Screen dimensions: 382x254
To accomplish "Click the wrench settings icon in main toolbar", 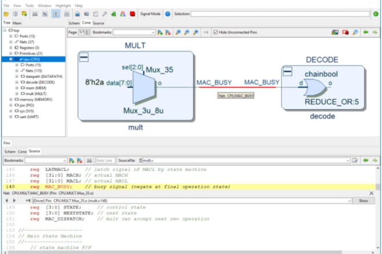I will (105, 14).
